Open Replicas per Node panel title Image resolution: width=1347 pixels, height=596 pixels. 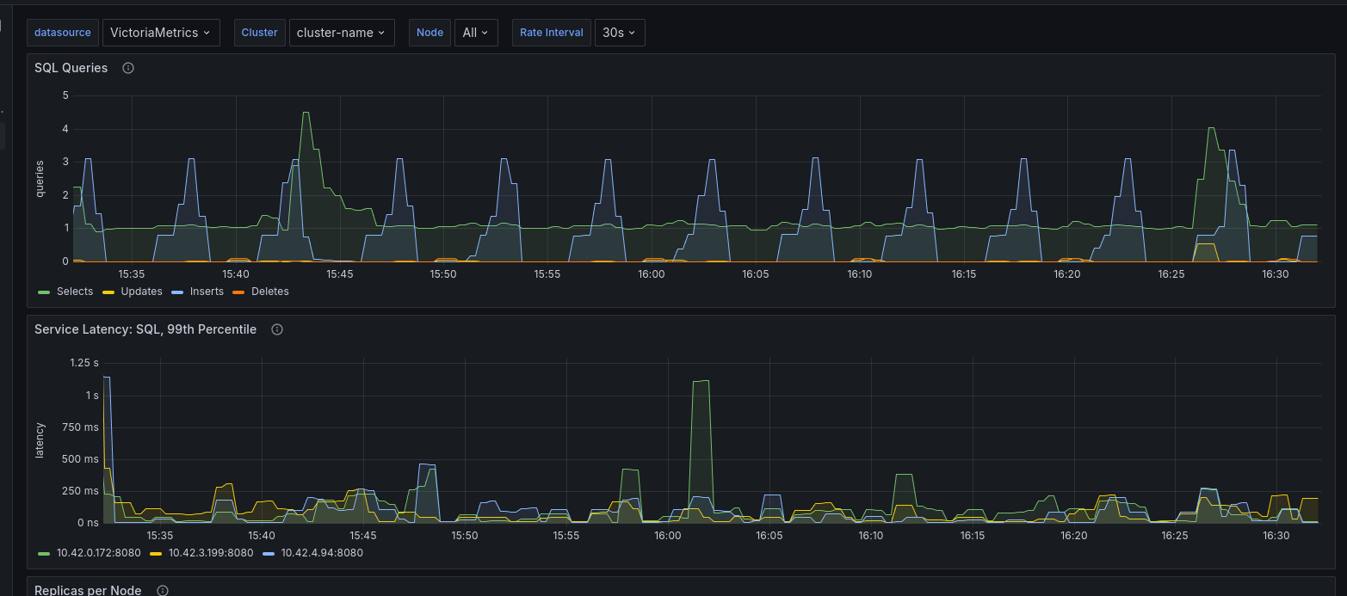[x=88, y=591]
